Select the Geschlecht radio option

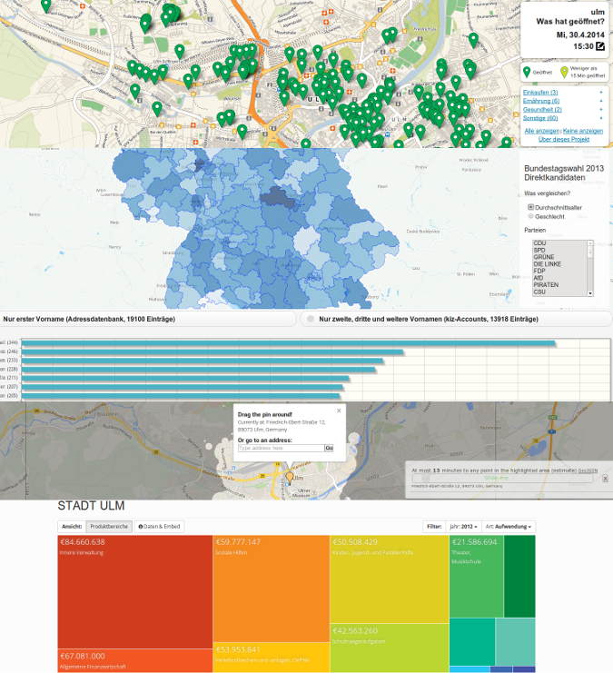click(x=531, y=216)
